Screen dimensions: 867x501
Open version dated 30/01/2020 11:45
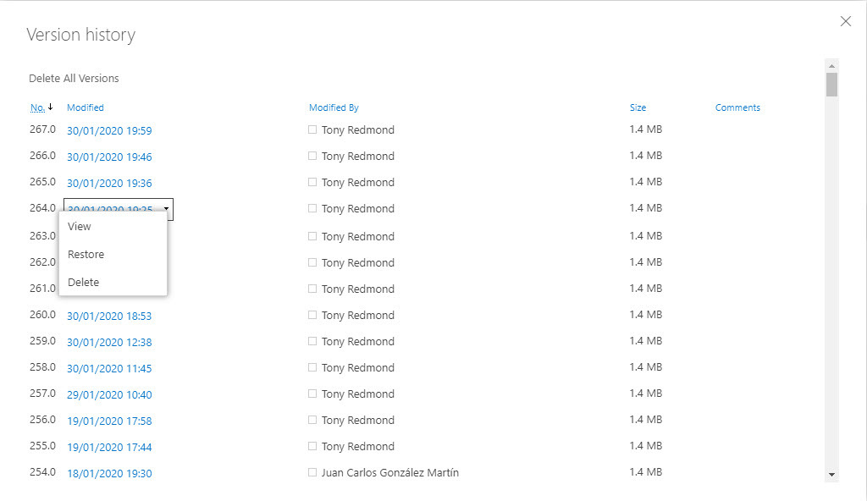(109, 368)
